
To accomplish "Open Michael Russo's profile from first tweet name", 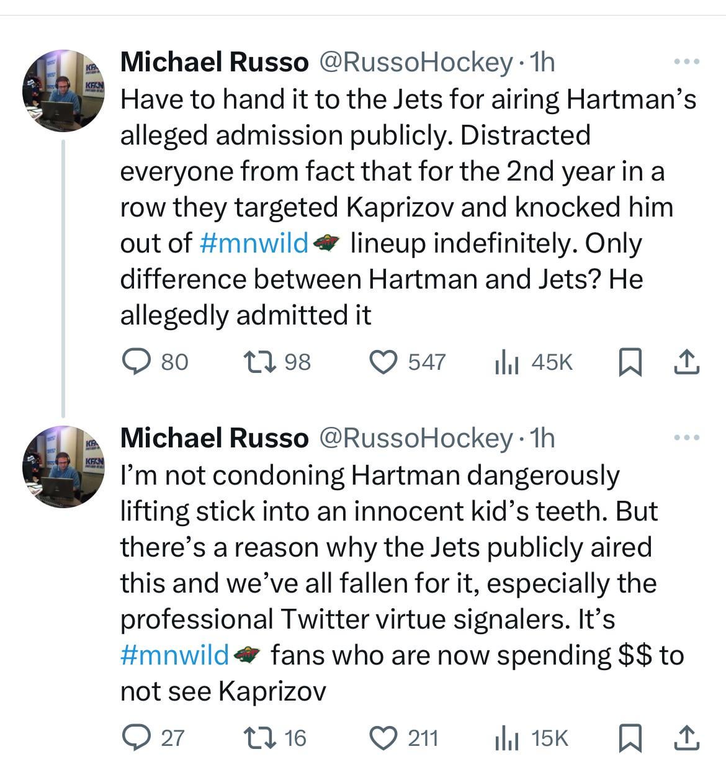I will [214, 61].
